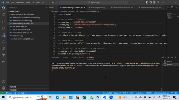Open additional menus ellipsis in menu bar
This screenshot has width=179, height=100.
coord(43,2)
